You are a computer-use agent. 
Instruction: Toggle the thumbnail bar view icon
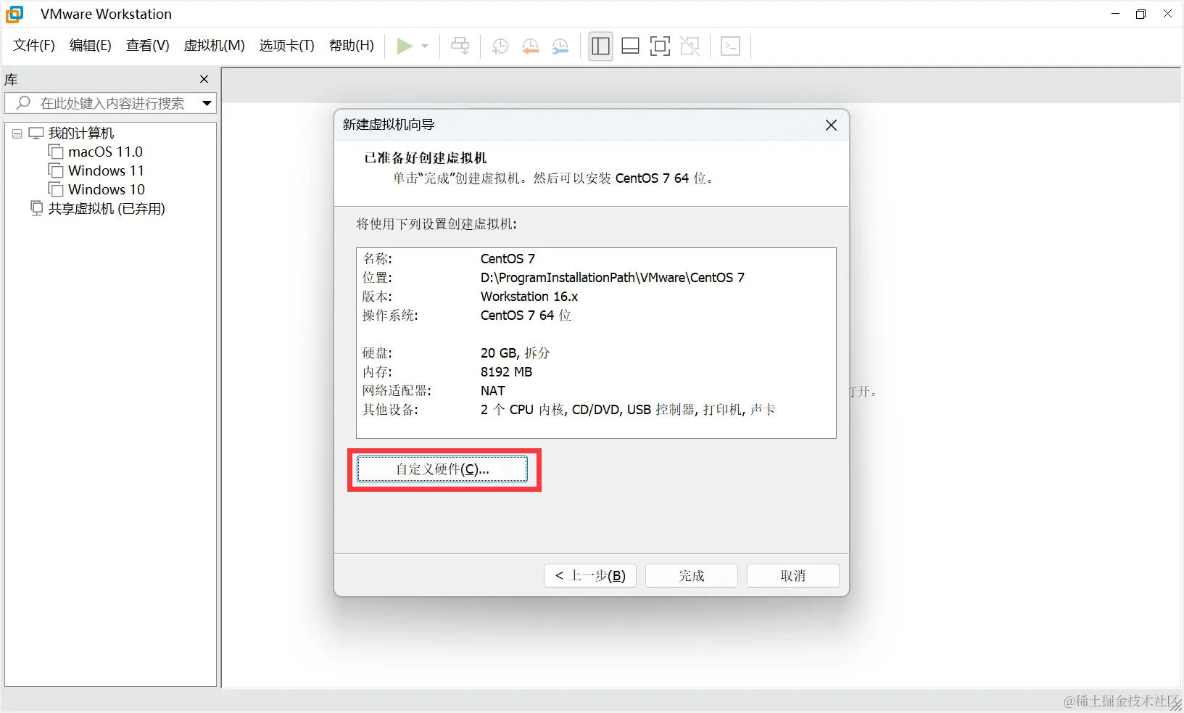coord(631,46)
